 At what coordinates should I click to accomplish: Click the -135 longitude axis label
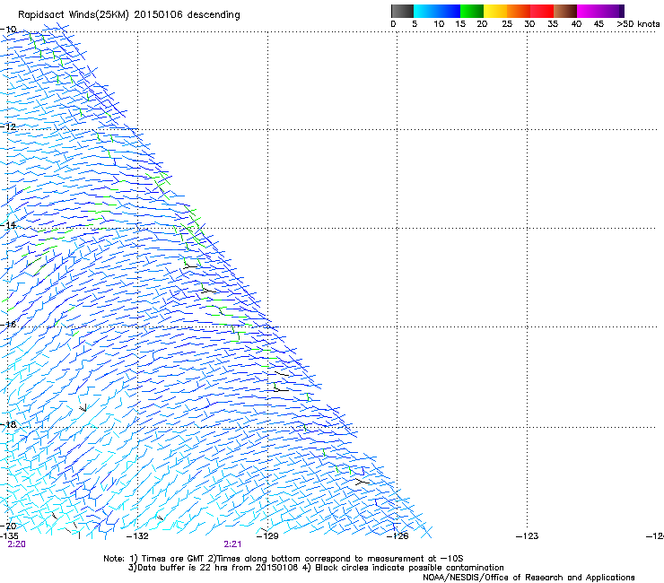coord(9,536)
